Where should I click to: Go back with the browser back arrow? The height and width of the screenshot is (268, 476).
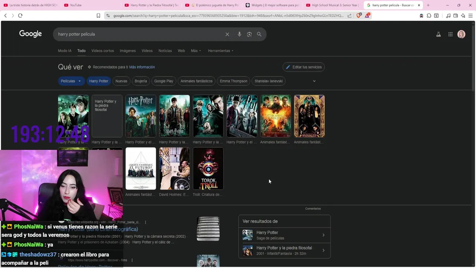pos(5,16)
